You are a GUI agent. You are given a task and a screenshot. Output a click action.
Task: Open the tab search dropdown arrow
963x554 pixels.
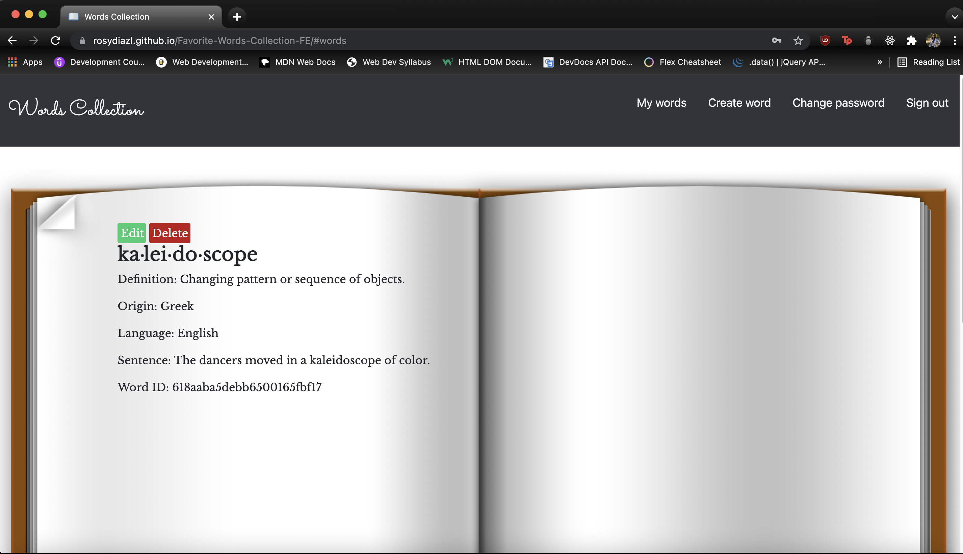pyautogui.click(x=954, y=17)
